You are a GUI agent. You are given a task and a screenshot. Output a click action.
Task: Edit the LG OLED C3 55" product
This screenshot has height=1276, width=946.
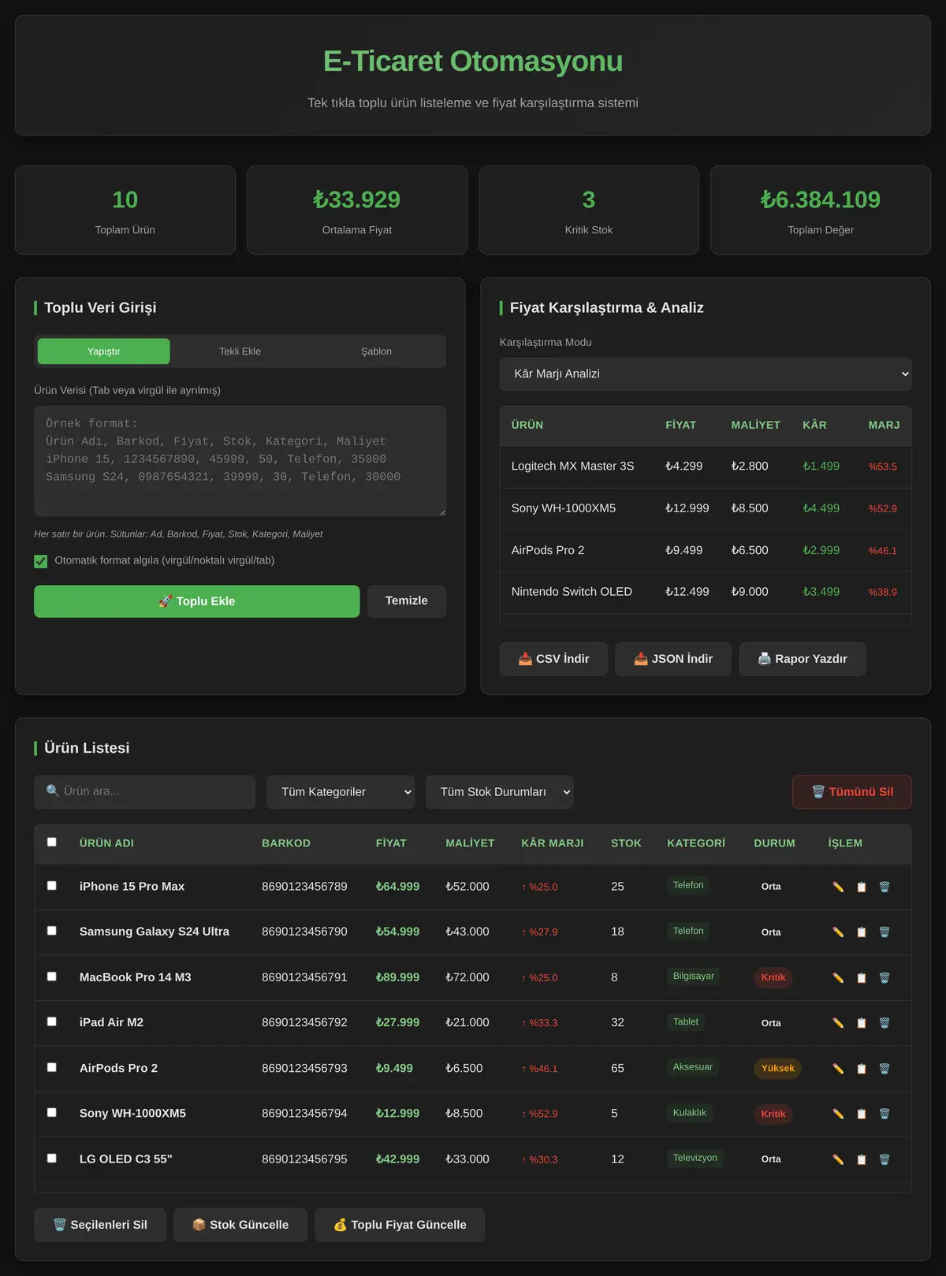click(x=838, y=1159)
